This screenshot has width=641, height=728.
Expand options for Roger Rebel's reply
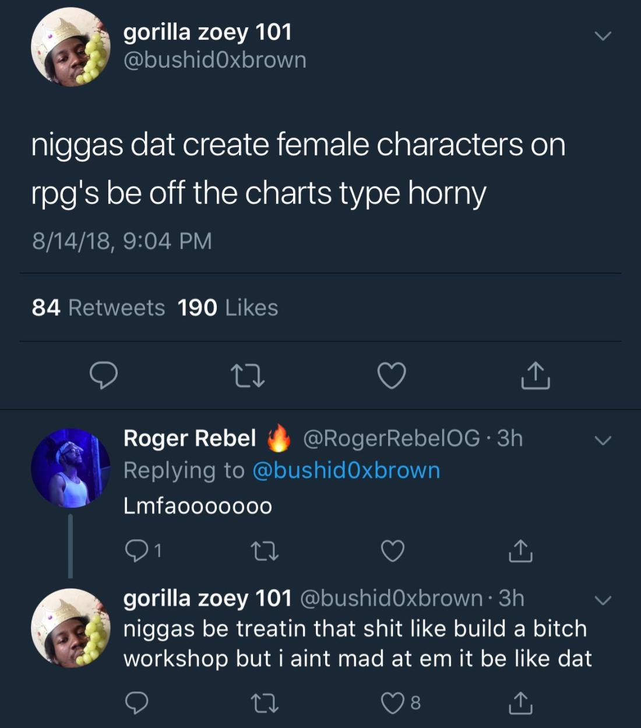[x=603, y=441]
